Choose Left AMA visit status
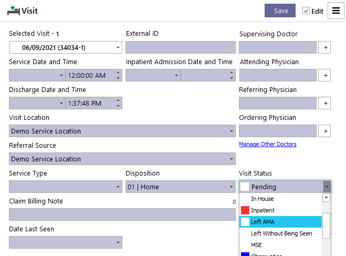346x256 pixels. pos(280,222)
